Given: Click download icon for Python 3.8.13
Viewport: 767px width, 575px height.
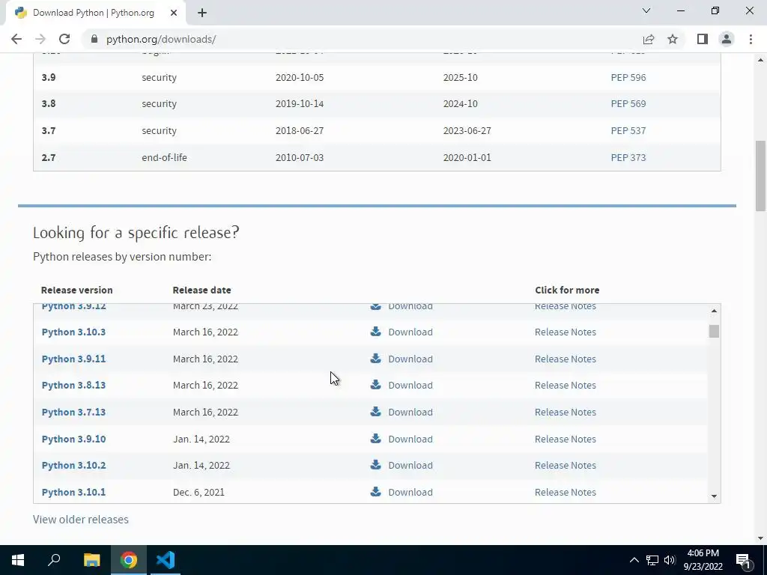Looking at the screenshot, I should (376, 385).
